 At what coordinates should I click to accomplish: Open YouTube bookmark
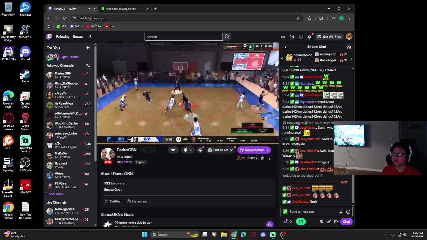[x=93, y=26]
